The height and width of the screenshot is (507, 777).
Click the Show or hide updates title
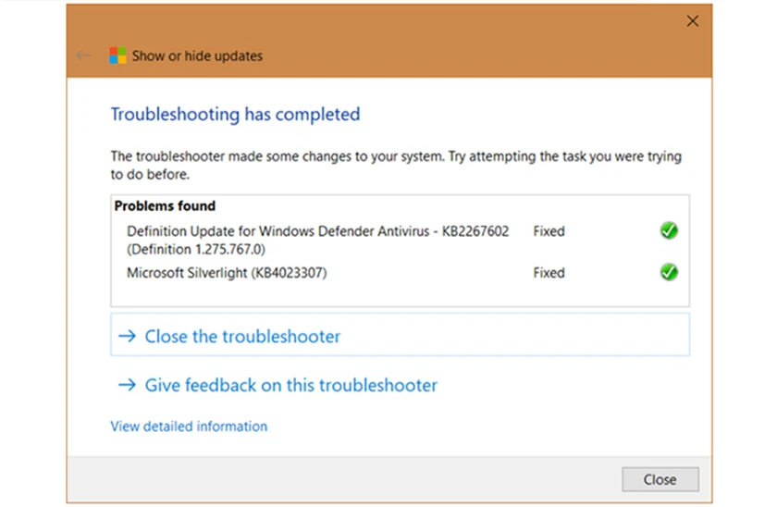[x=197, y=56]
